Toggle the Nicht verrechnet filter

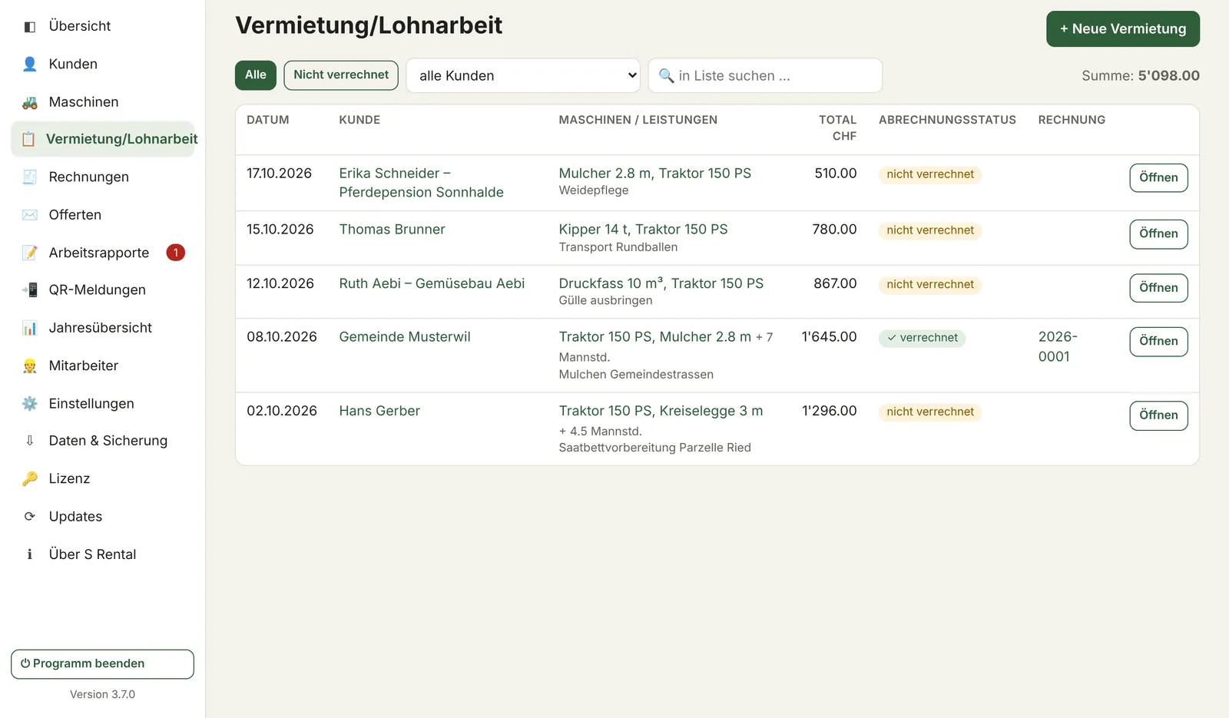tap(341, 75)
